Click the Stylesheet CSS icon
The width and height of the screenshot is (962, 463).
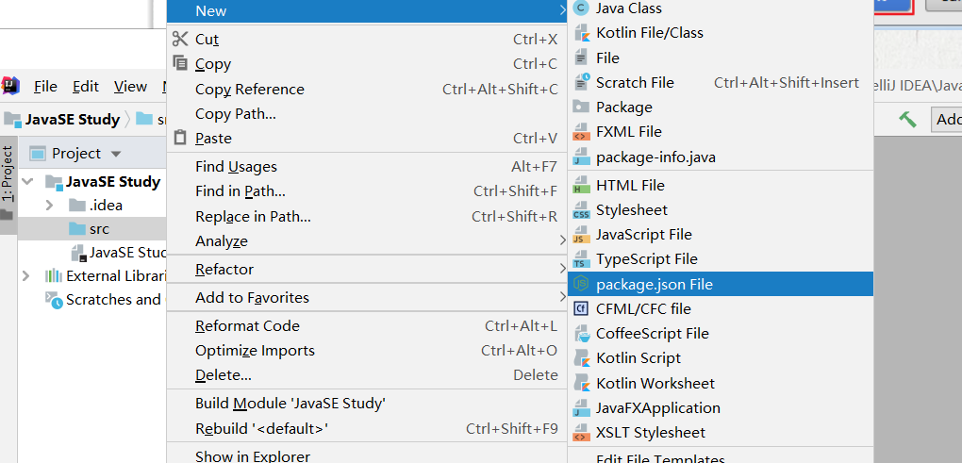click(x=580, y=209)
